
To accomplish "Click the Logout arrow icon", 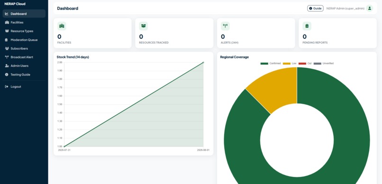I will coord(7,86).
